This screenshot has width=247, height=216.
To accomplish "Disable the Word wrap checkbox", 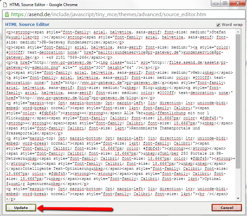I will (x=219, y=25).
